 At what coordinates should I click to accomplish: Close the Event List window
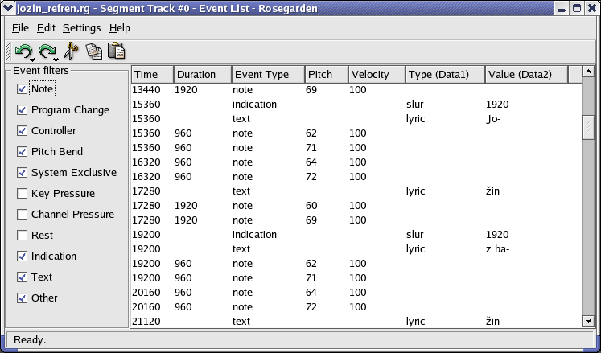(592, 8)
